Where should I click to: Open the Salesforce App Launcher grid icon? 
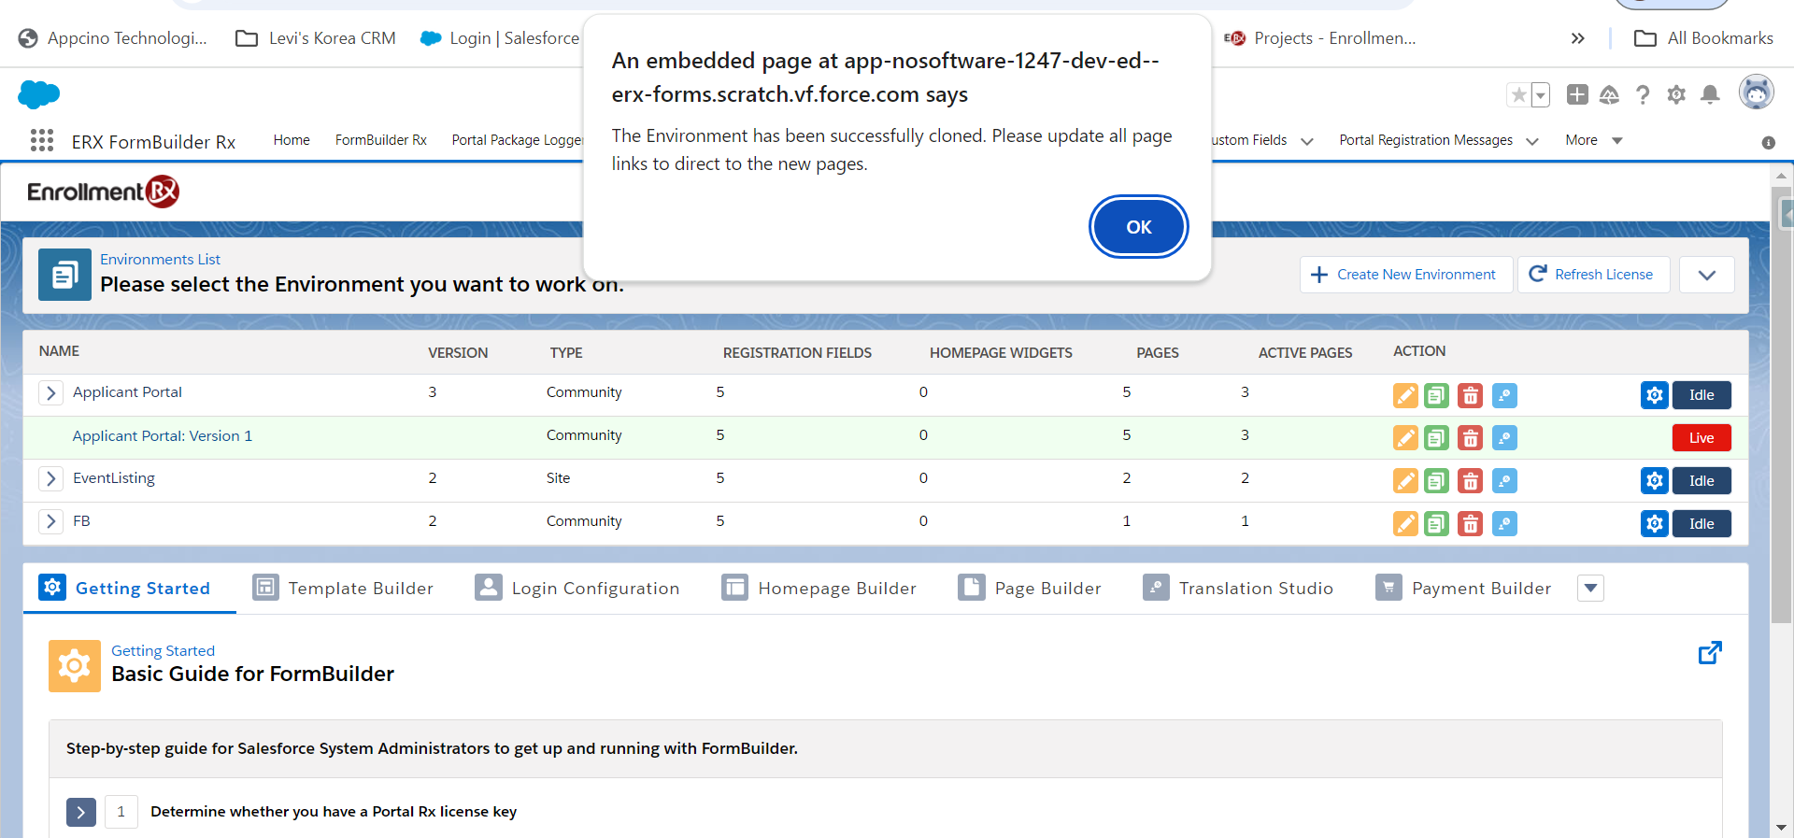[x=42, y=141]
